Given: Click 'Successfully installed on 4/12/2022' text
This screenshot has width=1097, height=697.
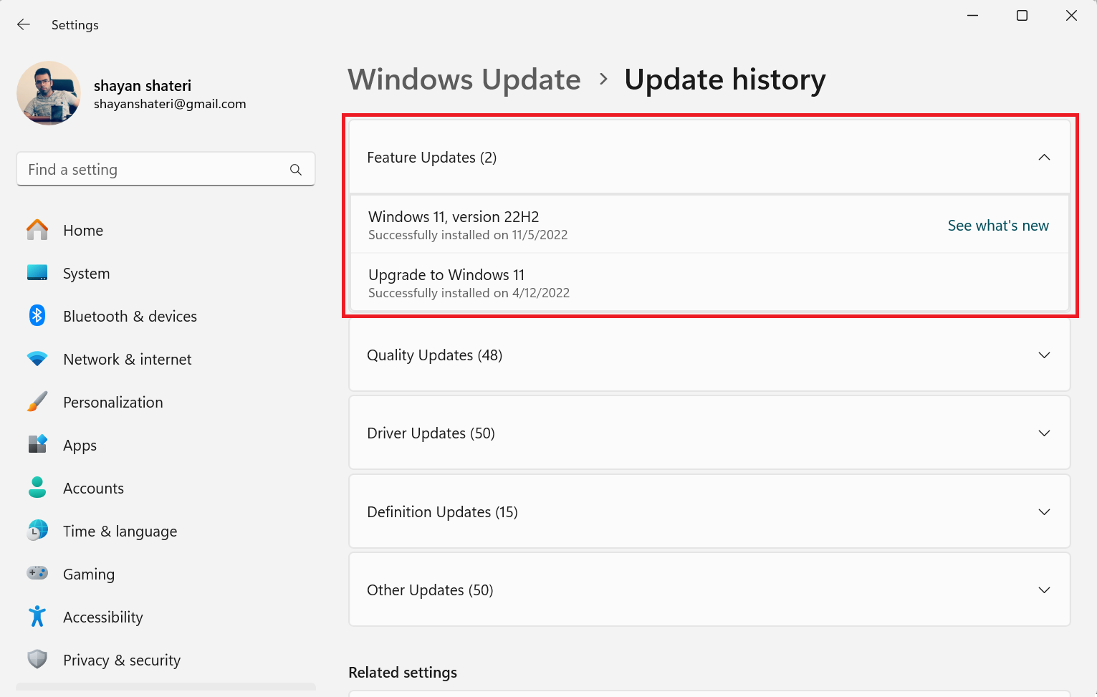Looking at the screenshot, I should (469, 293).
